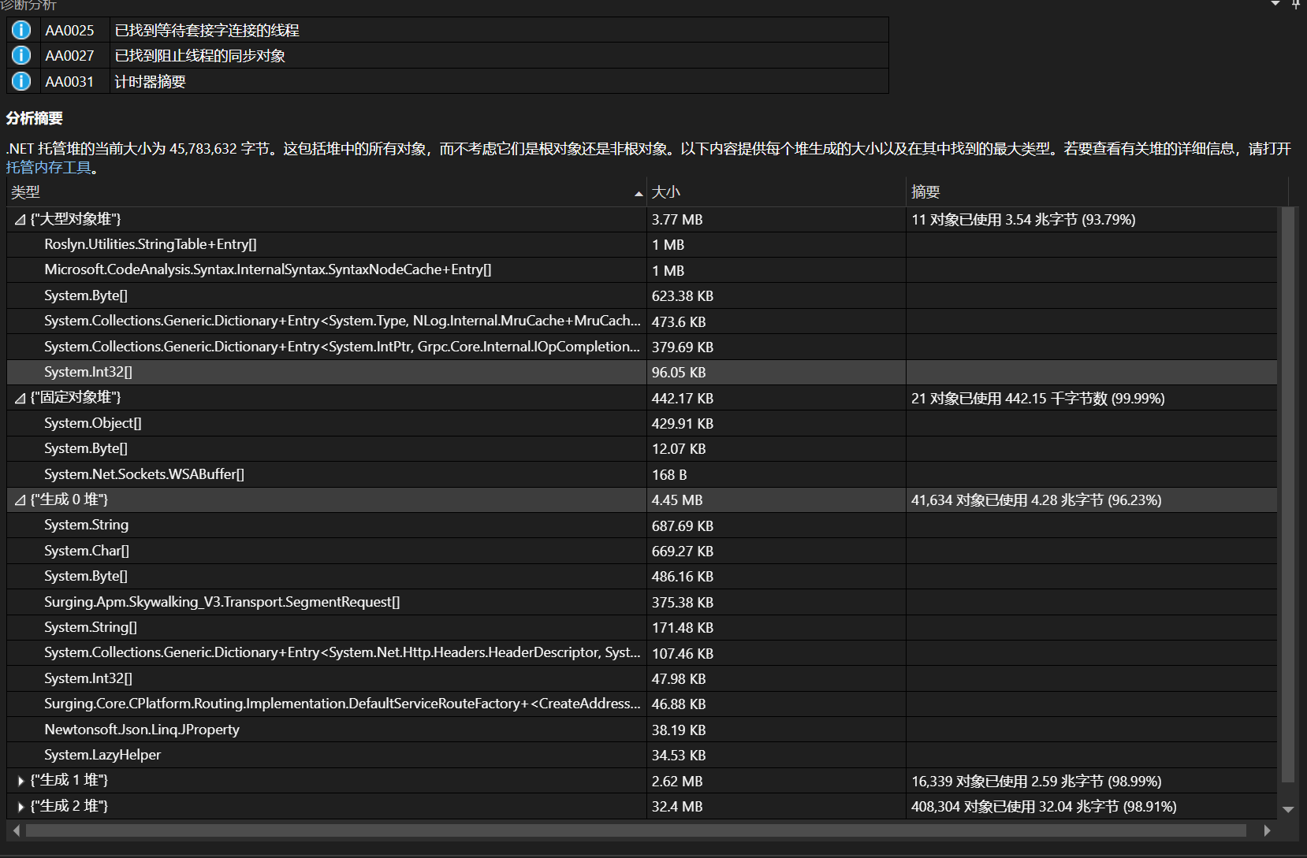Collapse the 固定对象堆 node
The width and height of the screenshot is (1307, 858).
point(19,398)
